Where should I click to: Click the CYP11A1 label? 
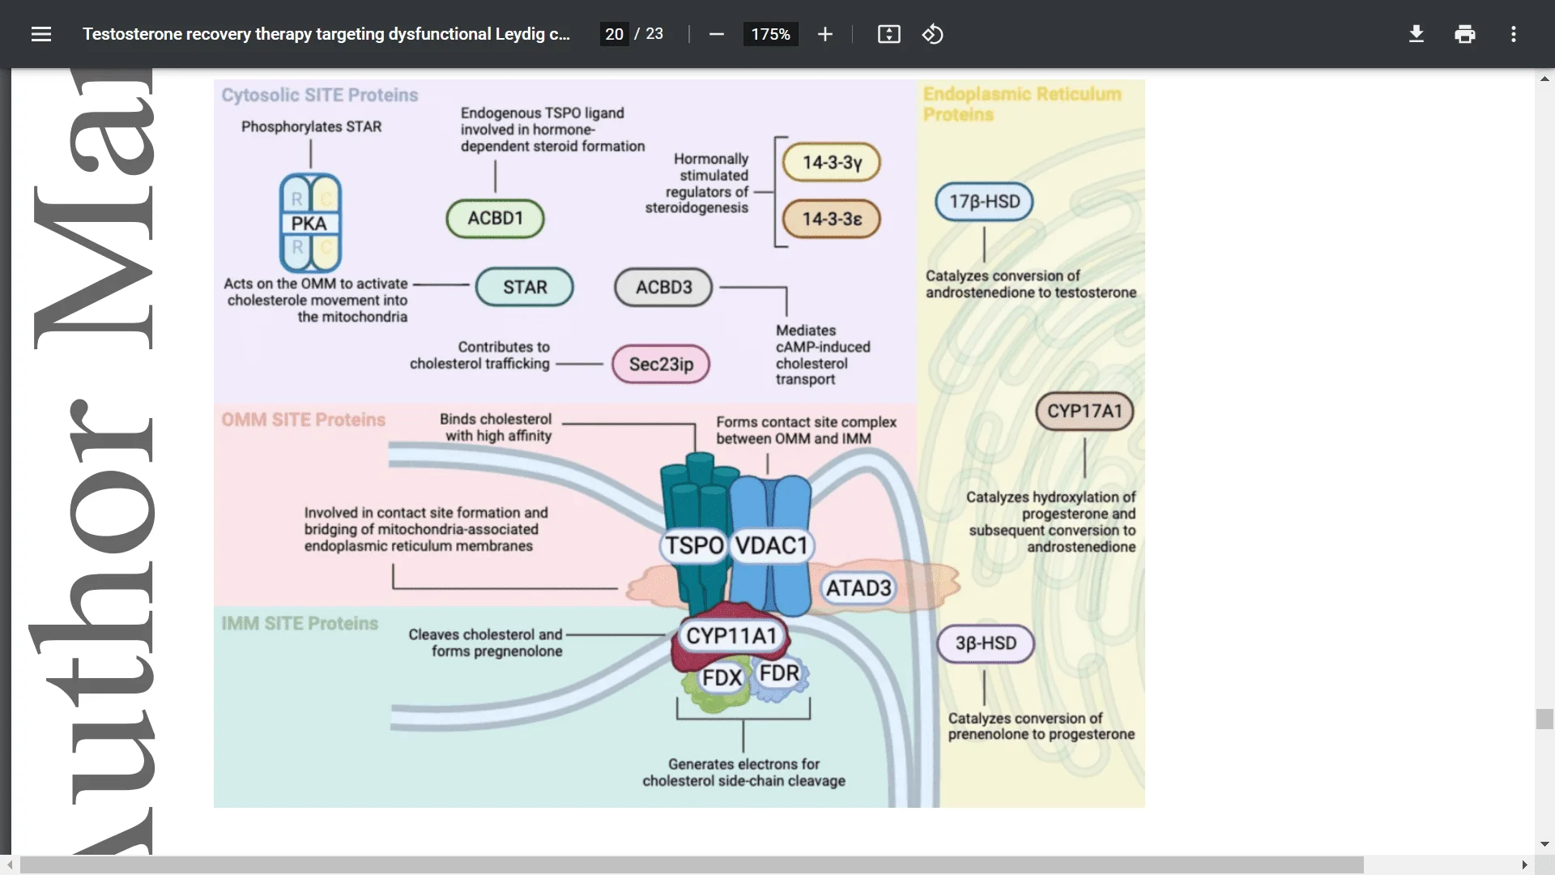click(x=731, y=636)
